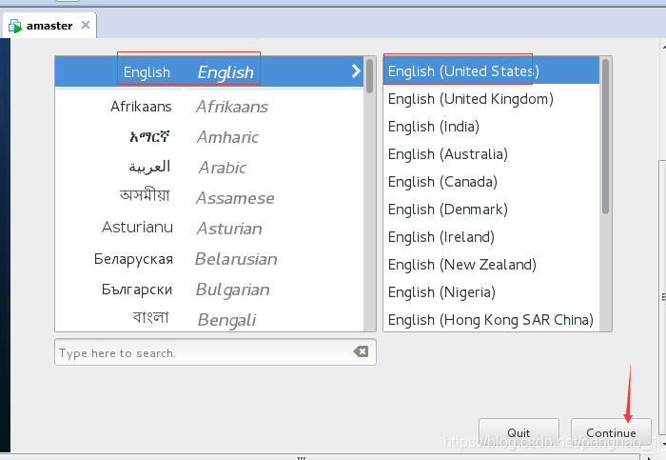Viewport: 666px width, 460px height.
Task: Select English (United States) locale
Action: click(x=491, y=71)
